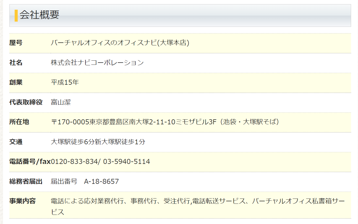Select the 所在地 row label
358x224 pixels.
point(19,122)
